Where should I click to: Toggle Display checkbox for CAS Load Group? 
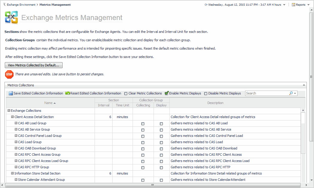161,143
